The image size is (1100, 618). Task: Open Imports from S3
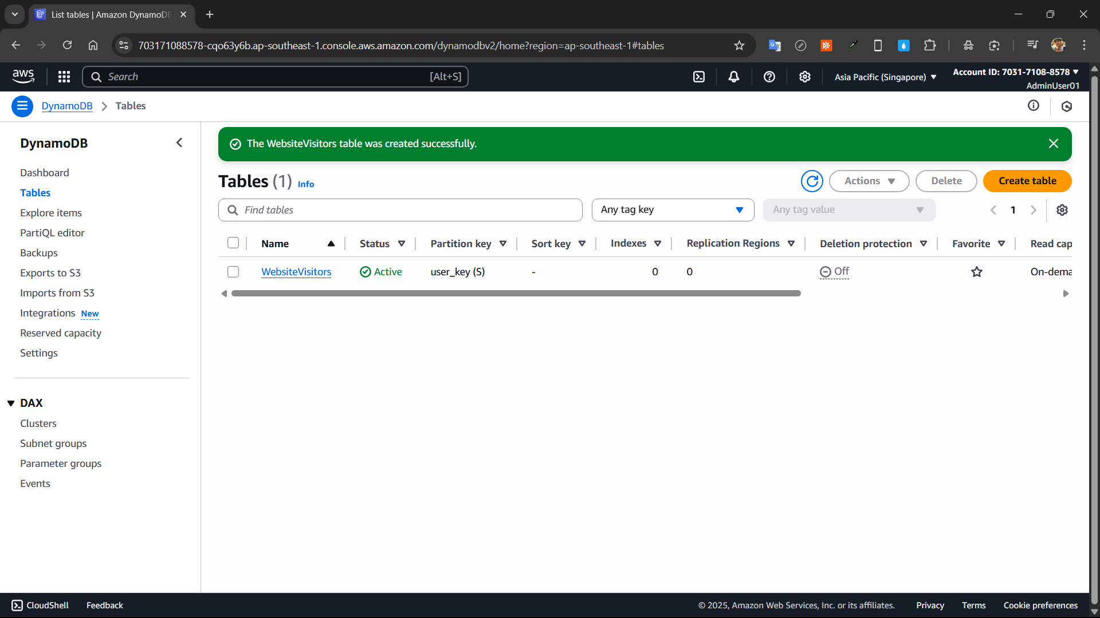pos(57,293)
